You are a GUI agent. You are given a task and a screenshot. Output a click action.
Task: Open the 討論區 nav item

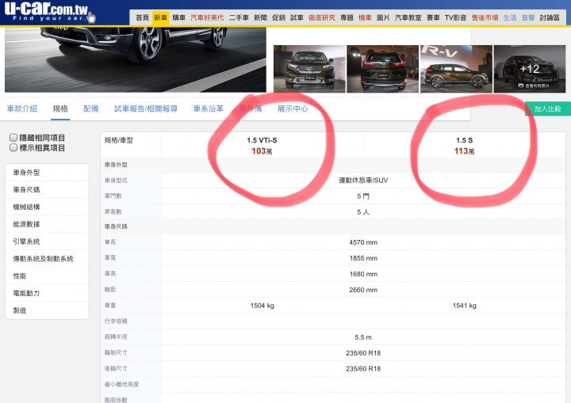pos(550,17)
